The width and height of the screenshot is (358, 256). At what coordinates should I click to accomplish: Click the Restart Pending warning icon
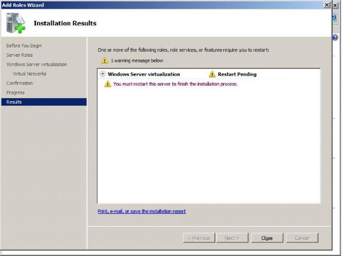212,74
